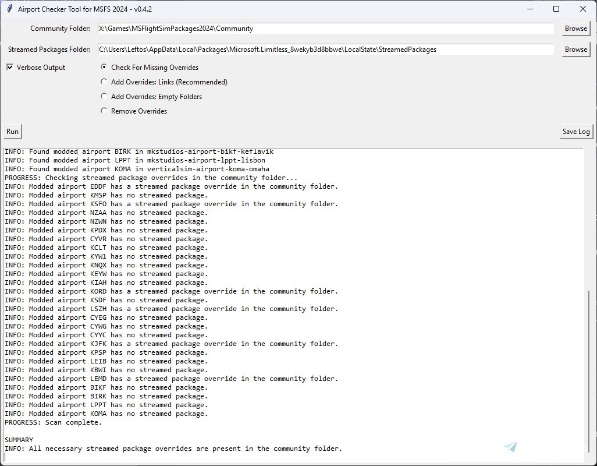
Task: Enable Verbose Output
Action: (10, 67)
